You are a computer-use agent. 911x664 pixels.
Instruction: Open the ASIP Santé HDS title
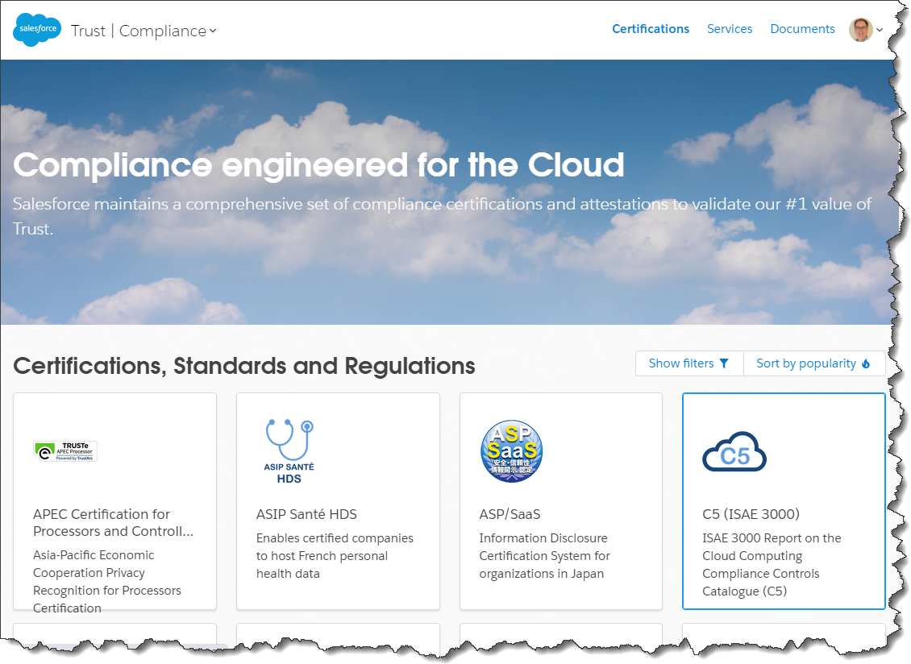pos(306,514)
